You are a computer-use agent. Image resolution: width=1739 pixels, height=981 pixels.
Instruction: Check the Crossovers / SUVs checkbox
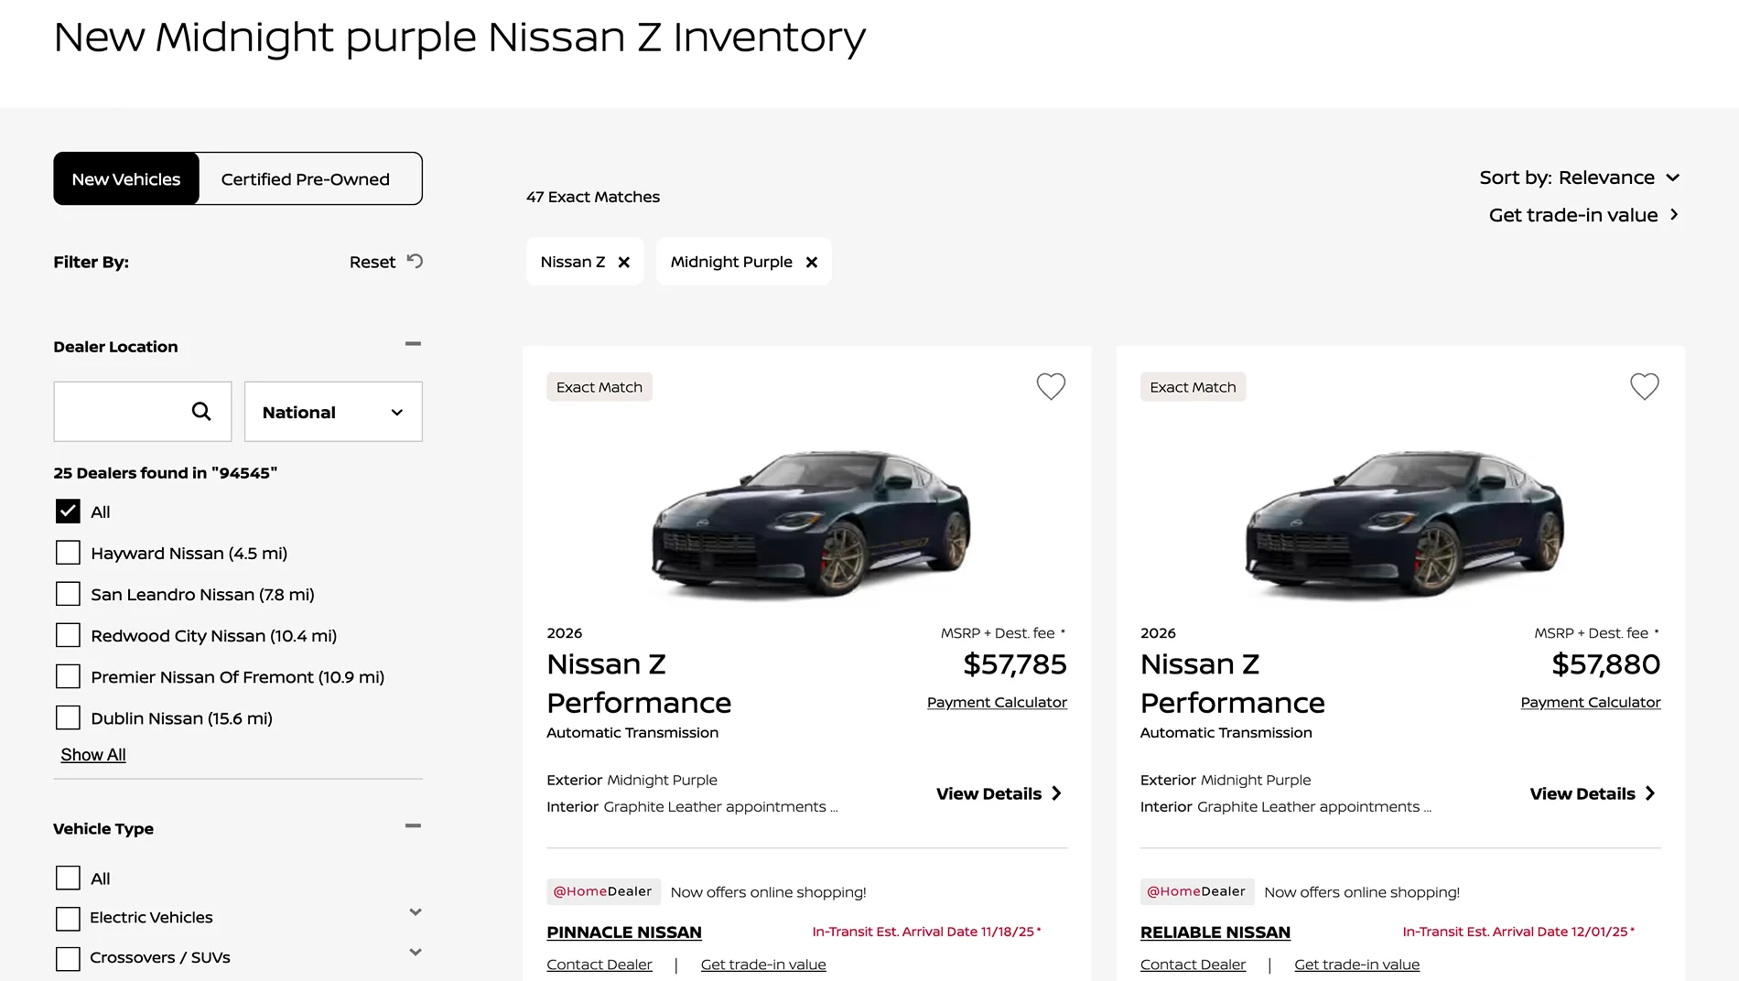click(x=68, y=959)
